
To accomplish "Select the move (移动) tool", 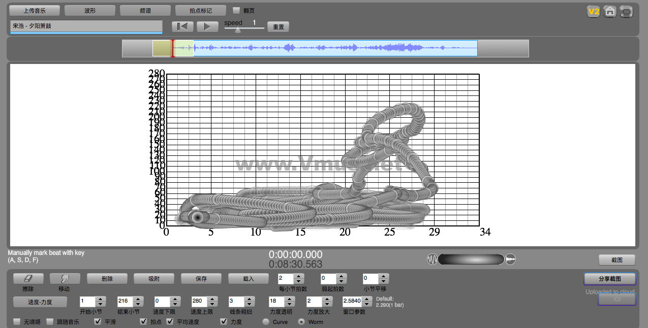I will (x=65, y=279).
